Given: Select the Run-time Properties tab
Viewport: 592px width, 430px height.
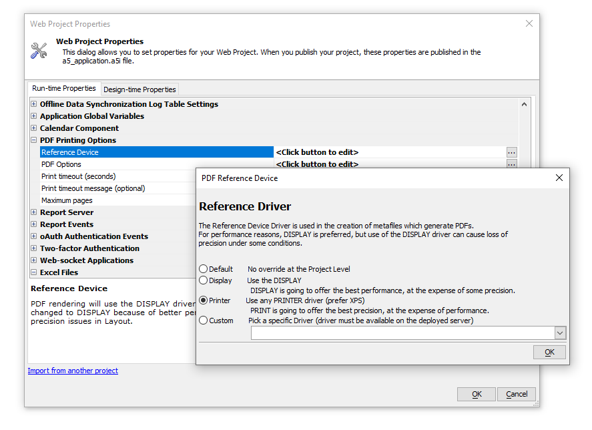Looking at the screenshot, I should pyautogui.click(x=64, y=88).
